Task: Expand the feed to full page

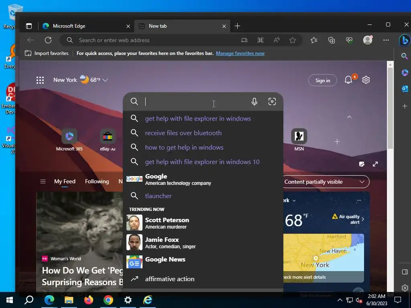Action: pyautogui.click(x=375, y=164)
